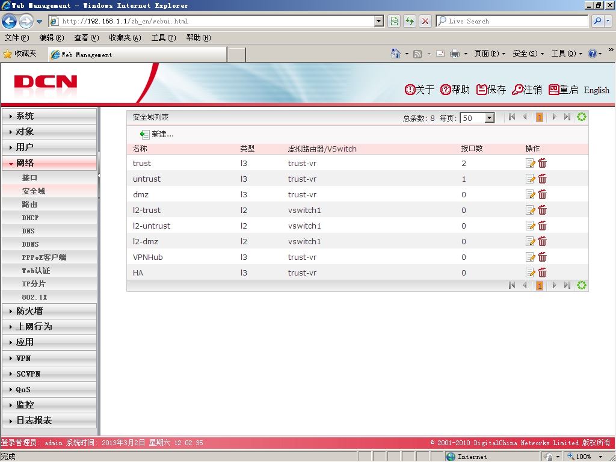Delete the untrust security zone
616x462 pixels.
(542, 179)
